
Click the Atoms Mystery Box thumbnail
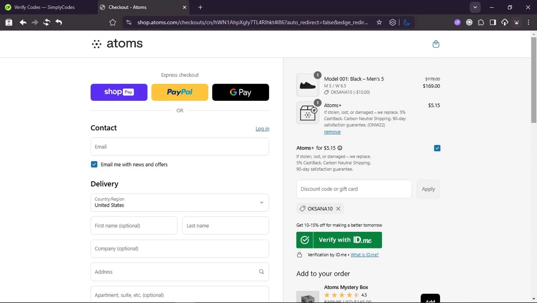coord(308,297)
